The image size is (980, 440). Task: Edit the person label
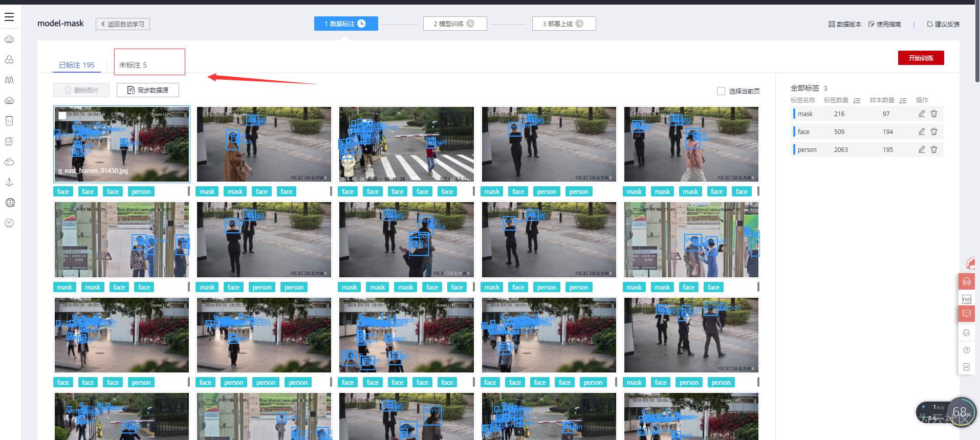point(922,149)
